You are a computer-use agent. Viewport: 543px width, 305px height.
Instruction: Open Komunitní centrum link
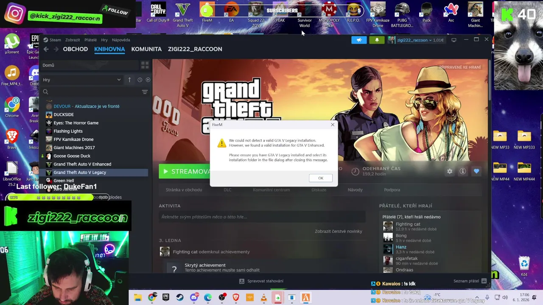[271, 190]
